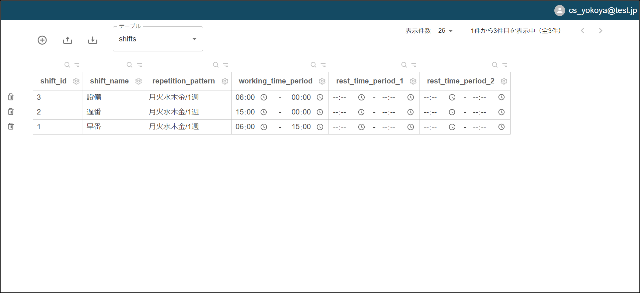
Task: Click empty rest period 2 start in 遅番 row
Action: [x=430, y=112]
